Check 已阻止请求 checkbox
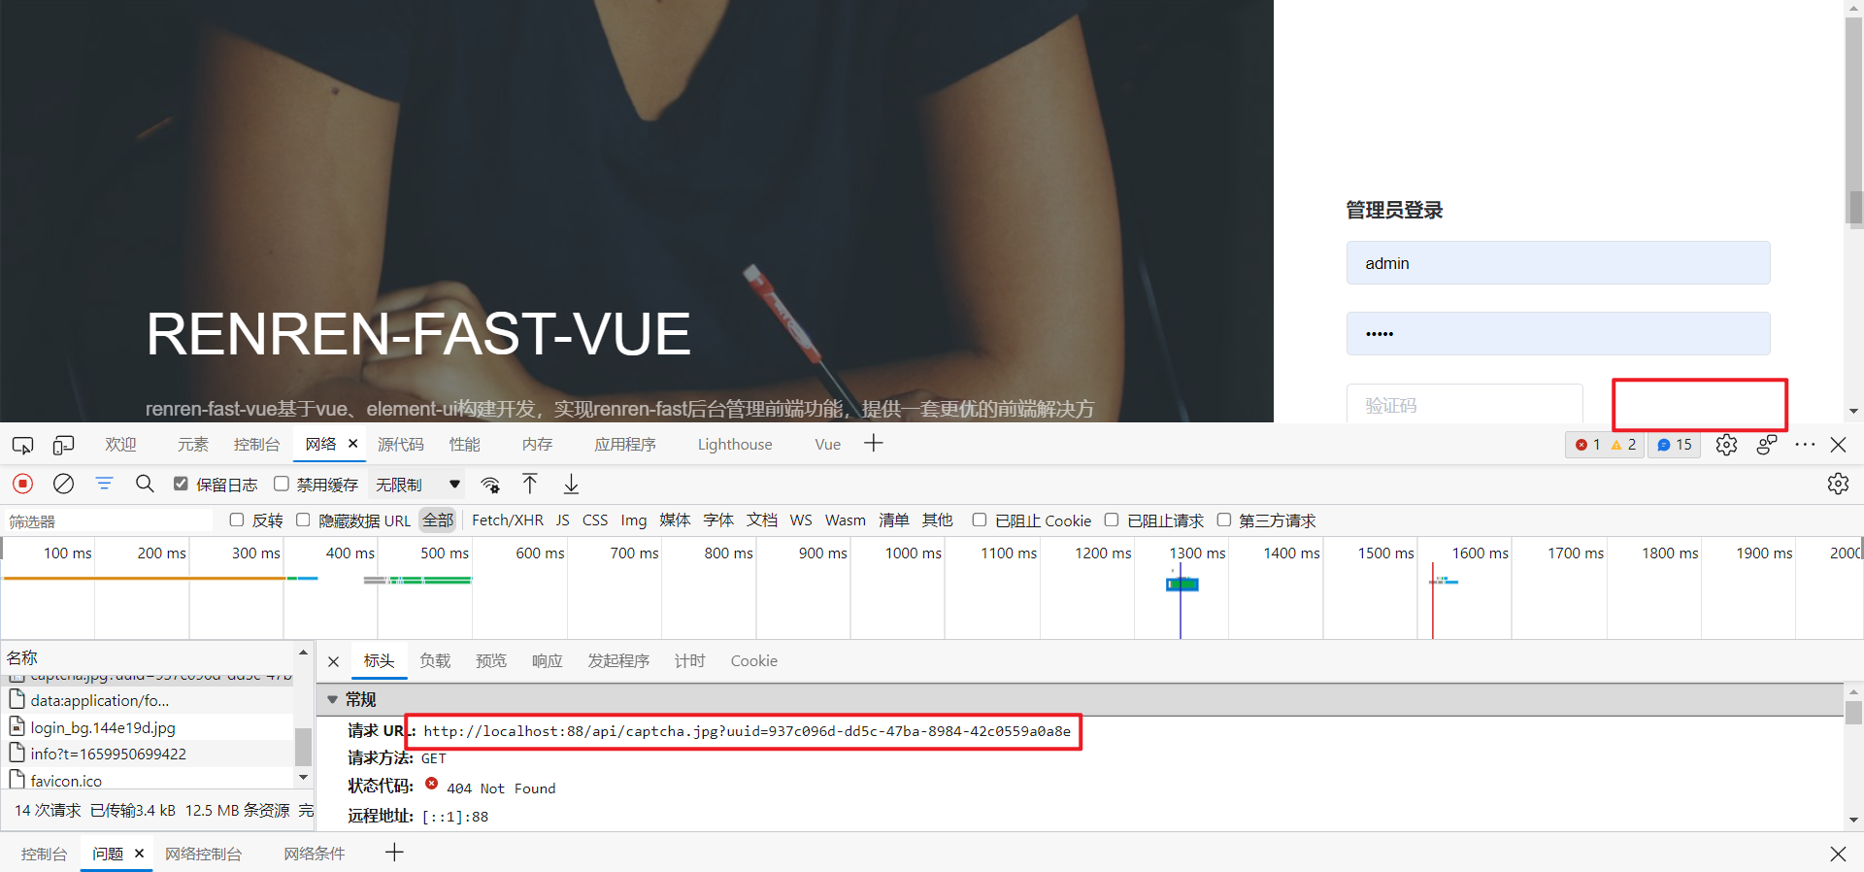The width and height of the screenshot is (1864, 872). (1112, 520)
